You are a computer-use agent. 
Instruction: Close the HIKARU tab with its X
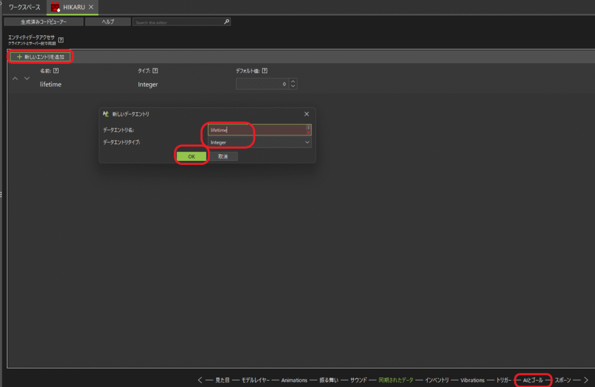tap(91, 7)
